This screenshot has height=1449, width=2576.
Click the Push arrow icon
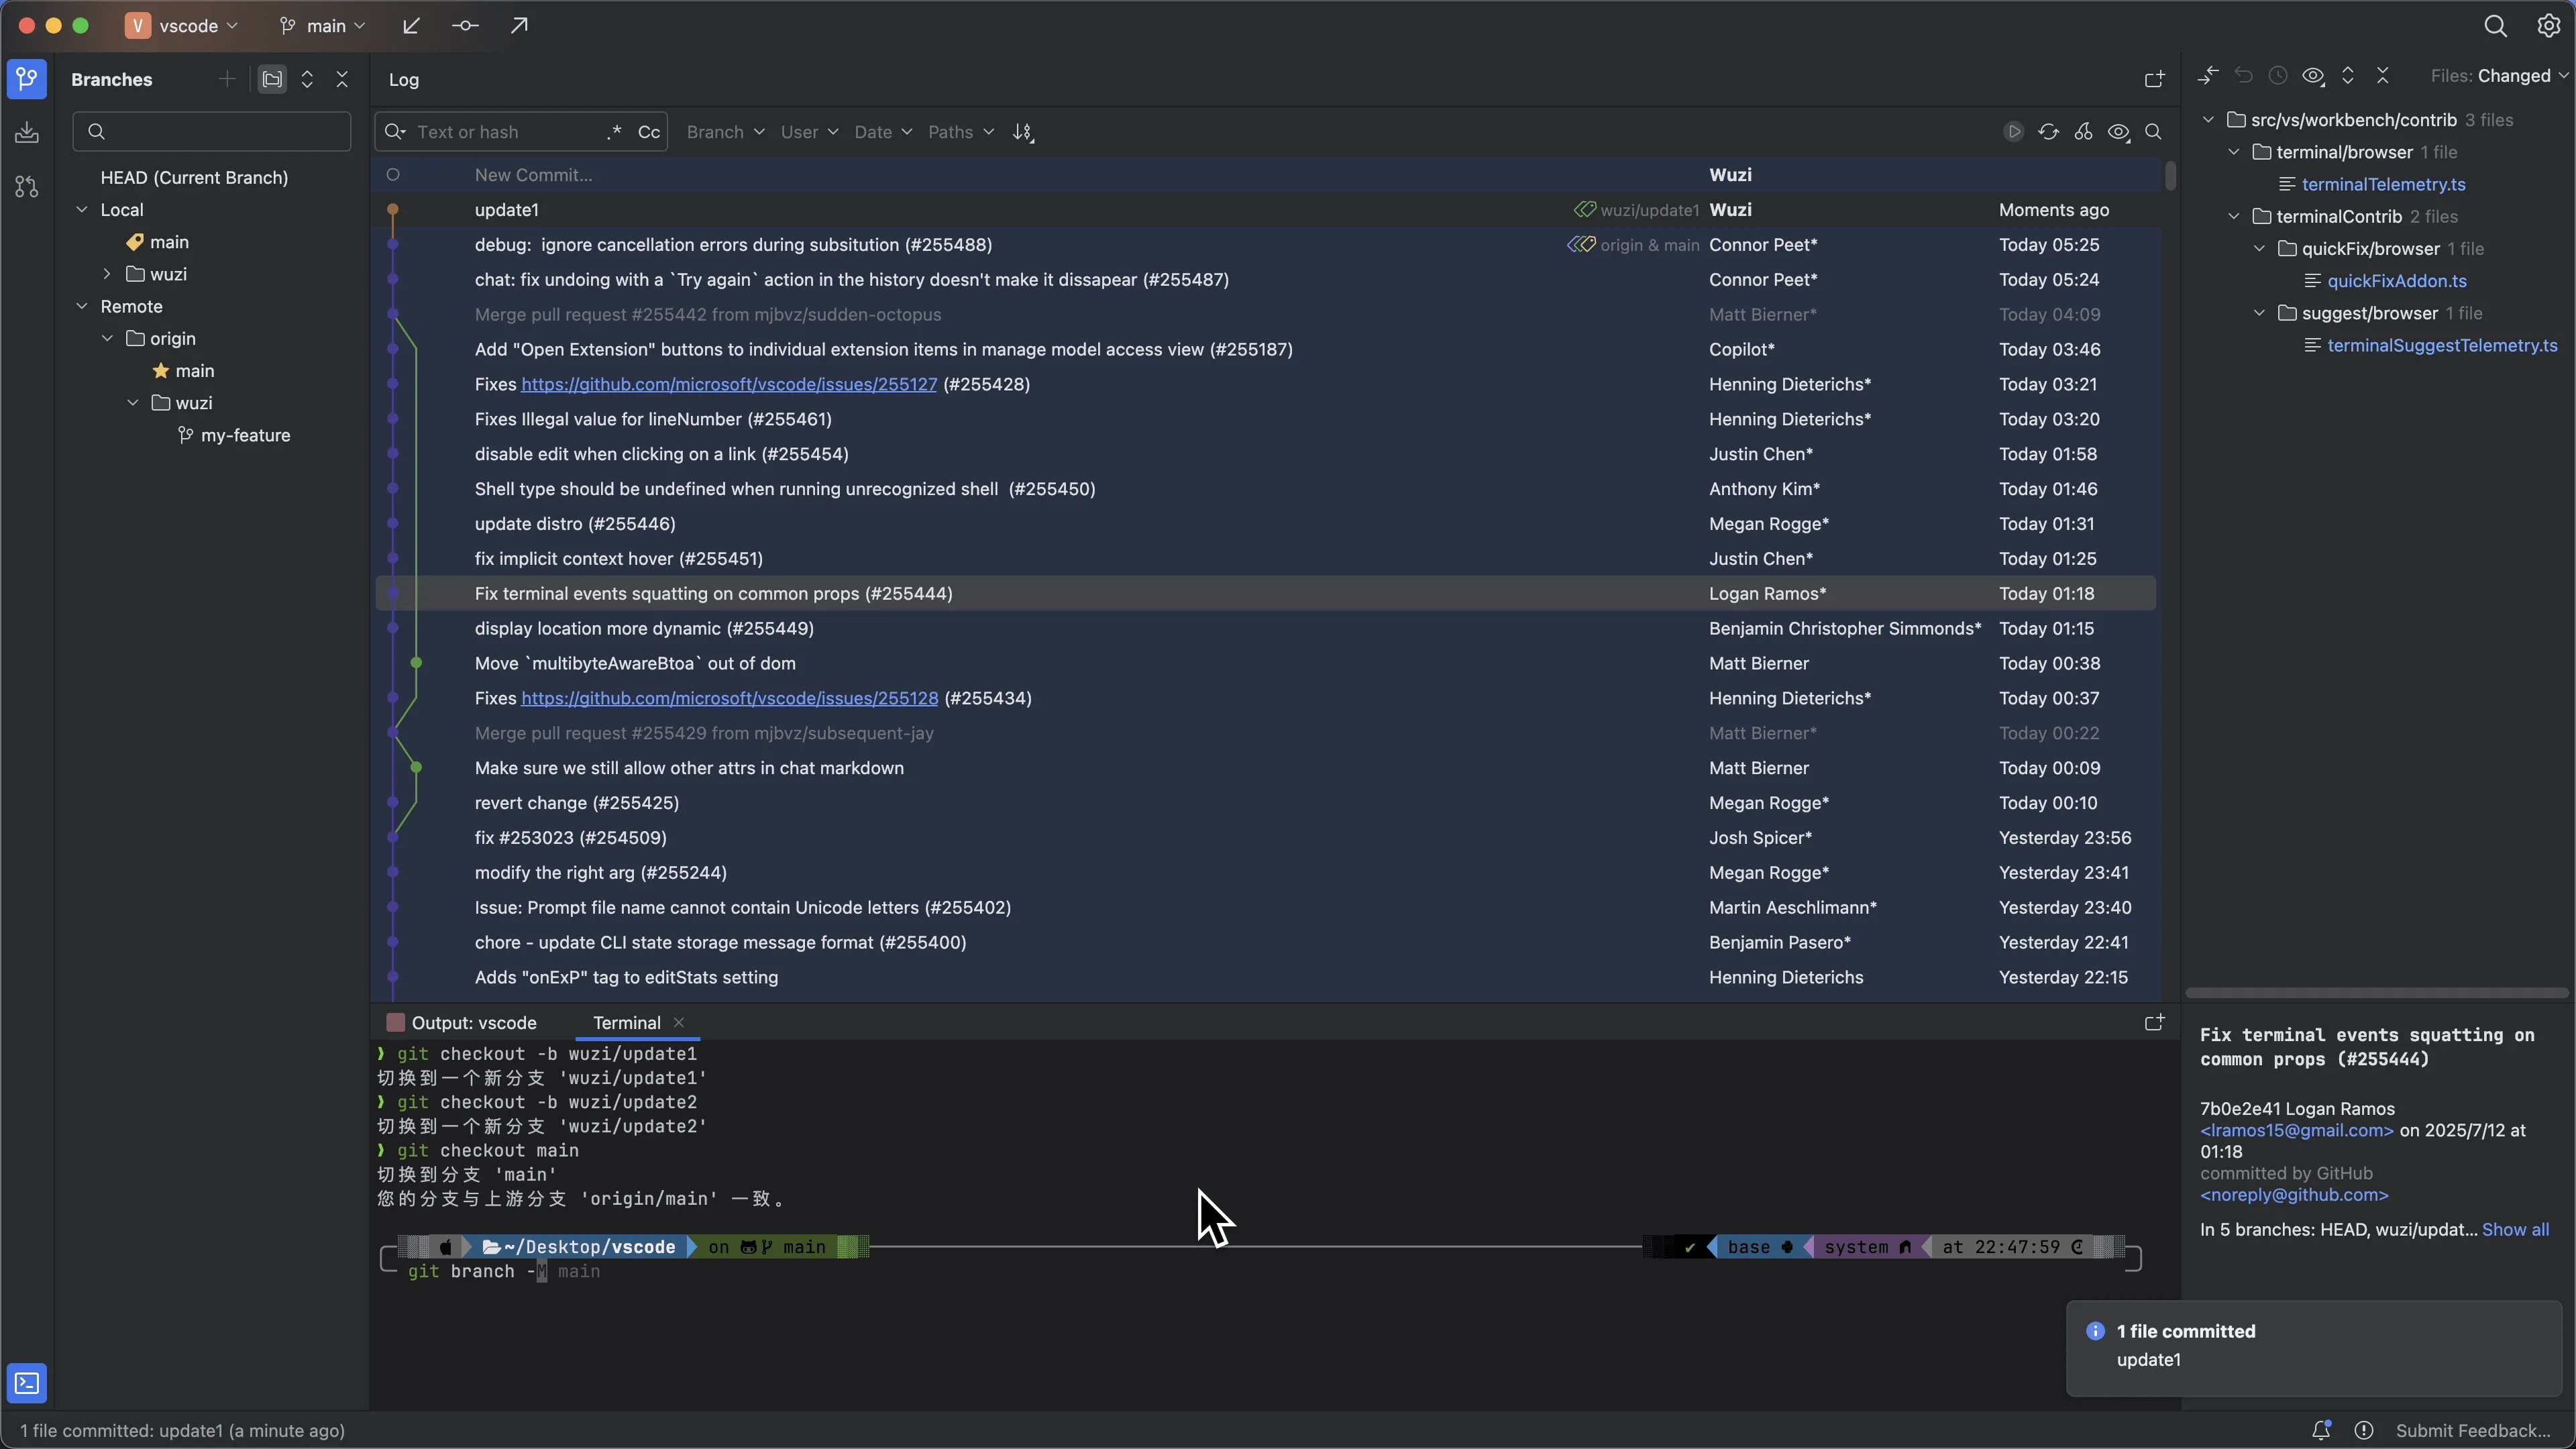[x=519, y=26]
